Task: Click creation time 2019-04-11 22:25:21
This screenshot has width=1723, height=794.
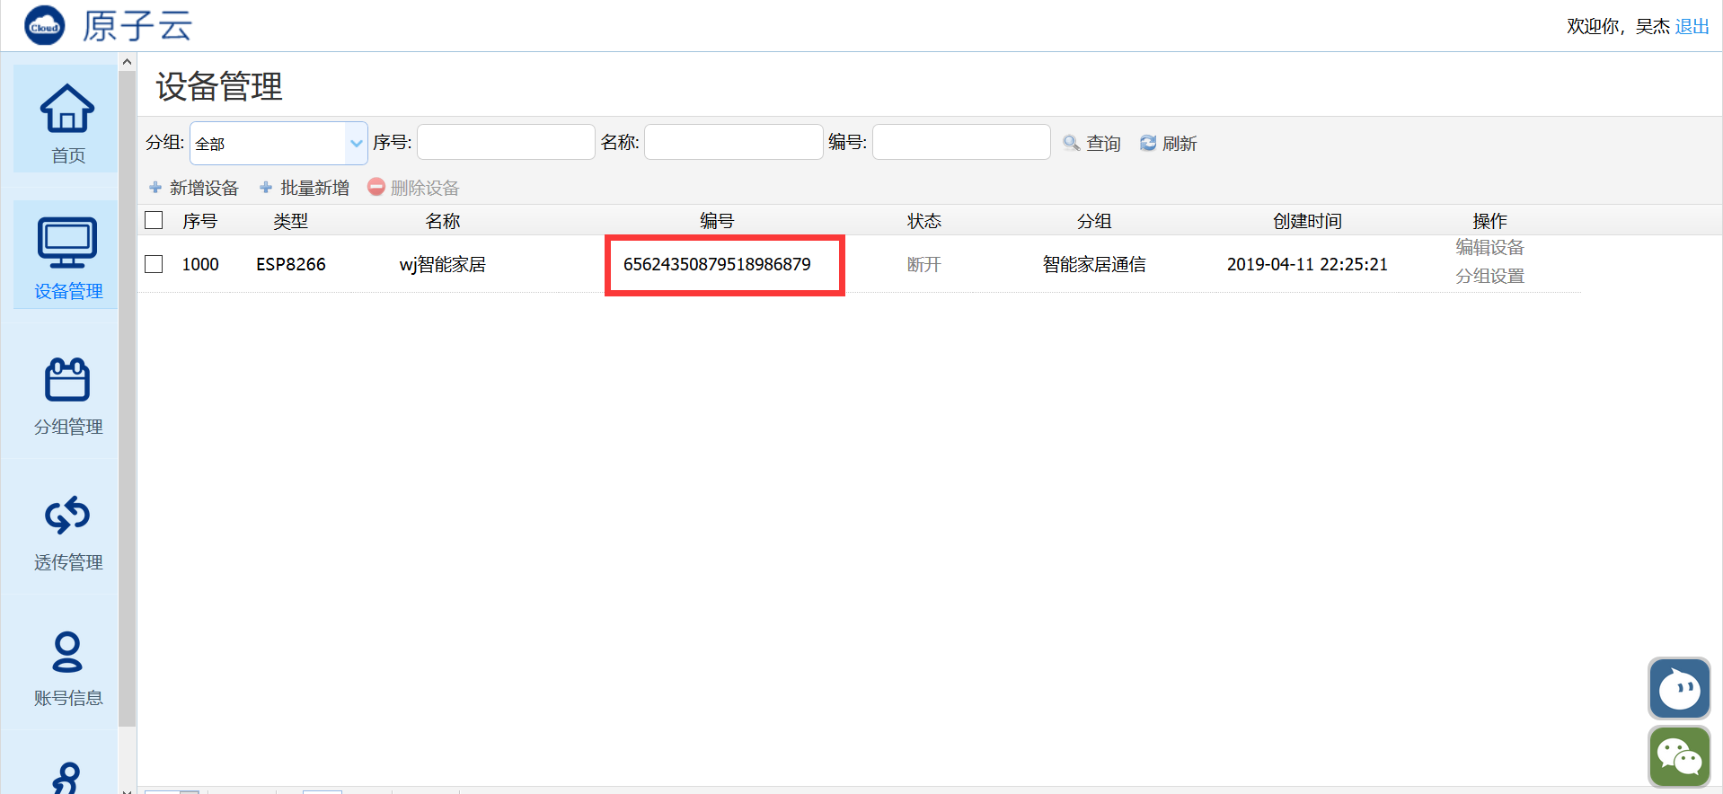Action: tap(1307, 264)
